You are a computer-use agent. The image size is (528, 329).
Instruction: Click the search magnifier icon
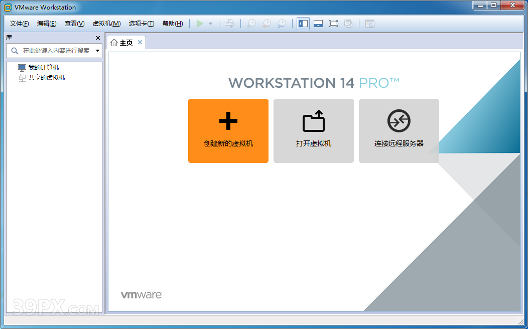[x=15, y=51]
